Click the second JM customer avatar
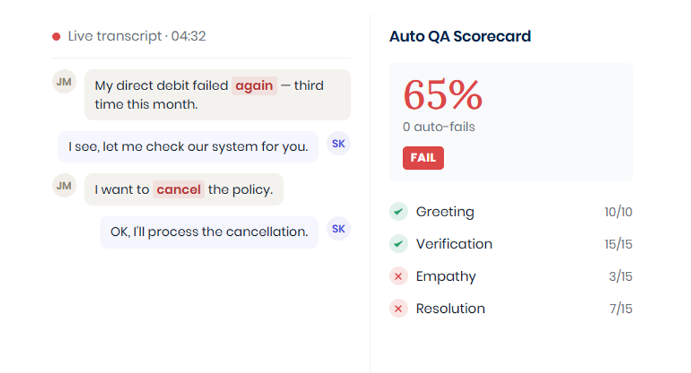The image size is (691, 373). (65, 186)
